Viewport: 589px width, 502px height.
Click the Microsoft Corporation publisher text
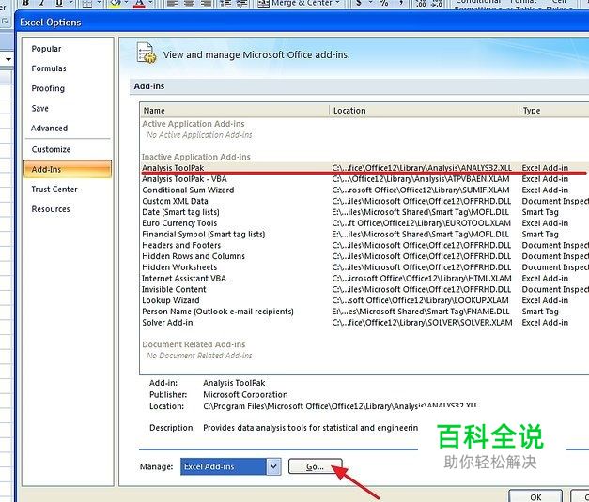click(245, 395)
